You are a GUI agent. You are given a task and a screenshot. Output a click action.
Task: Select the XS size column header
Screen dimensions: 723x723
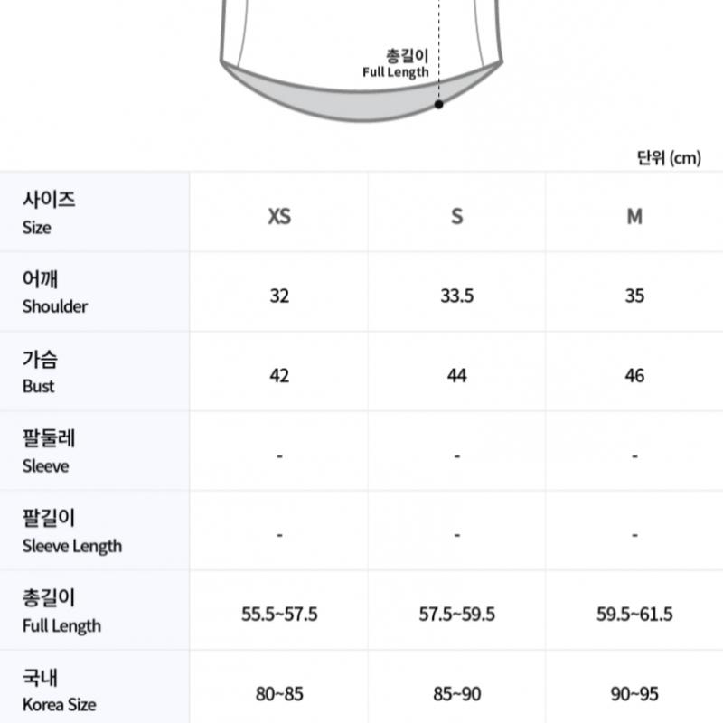pos(279,216)
